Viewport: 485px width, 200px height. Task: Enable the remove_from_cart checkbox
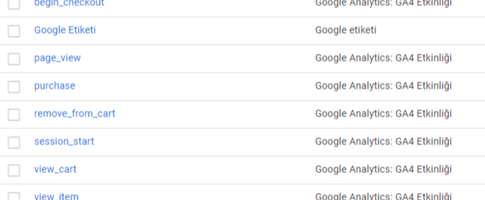pyautogui.click(x=14, y=115)
